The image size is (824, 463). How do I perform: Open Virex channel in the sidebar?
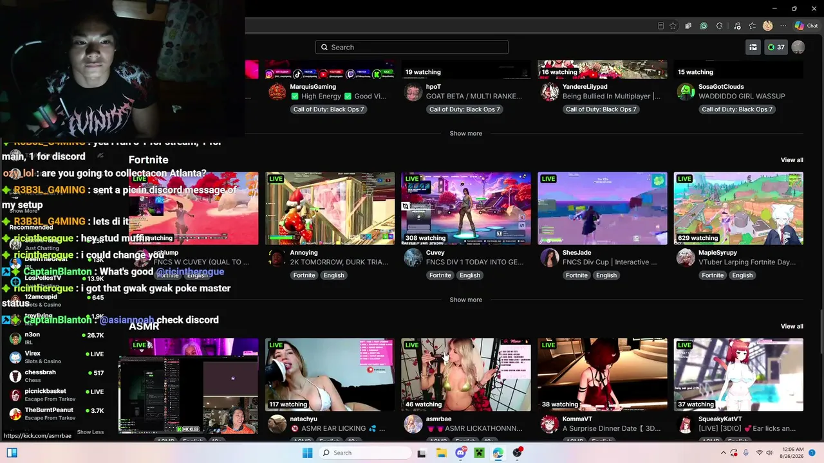[57, 356]
